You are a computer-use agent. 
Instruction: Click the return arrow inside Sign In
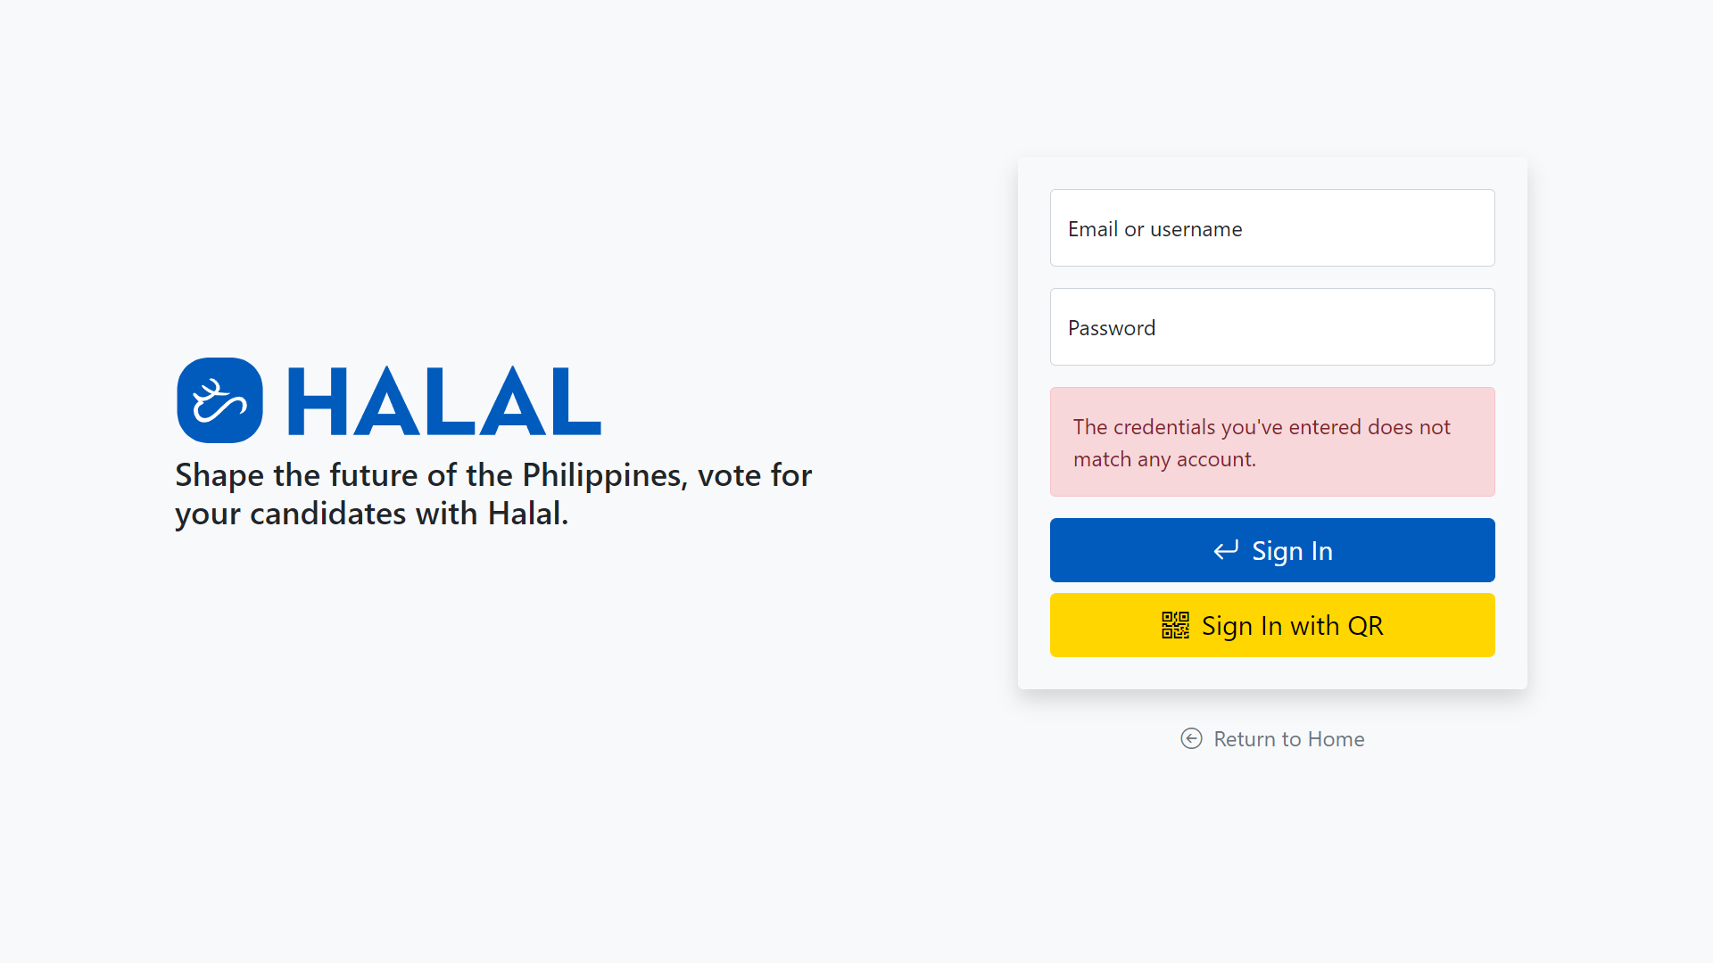click(1225, 550)
